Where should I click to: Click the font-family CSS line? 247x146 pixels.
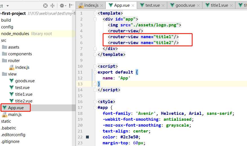click(169, 113)
